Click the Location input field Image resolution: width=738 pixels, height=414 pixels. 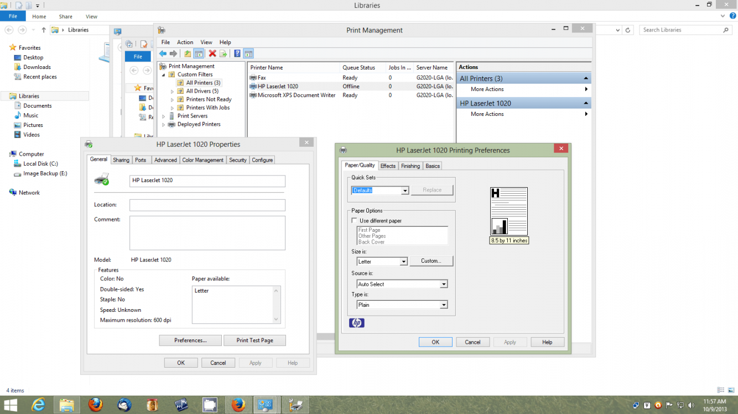(x=207, y=205)
